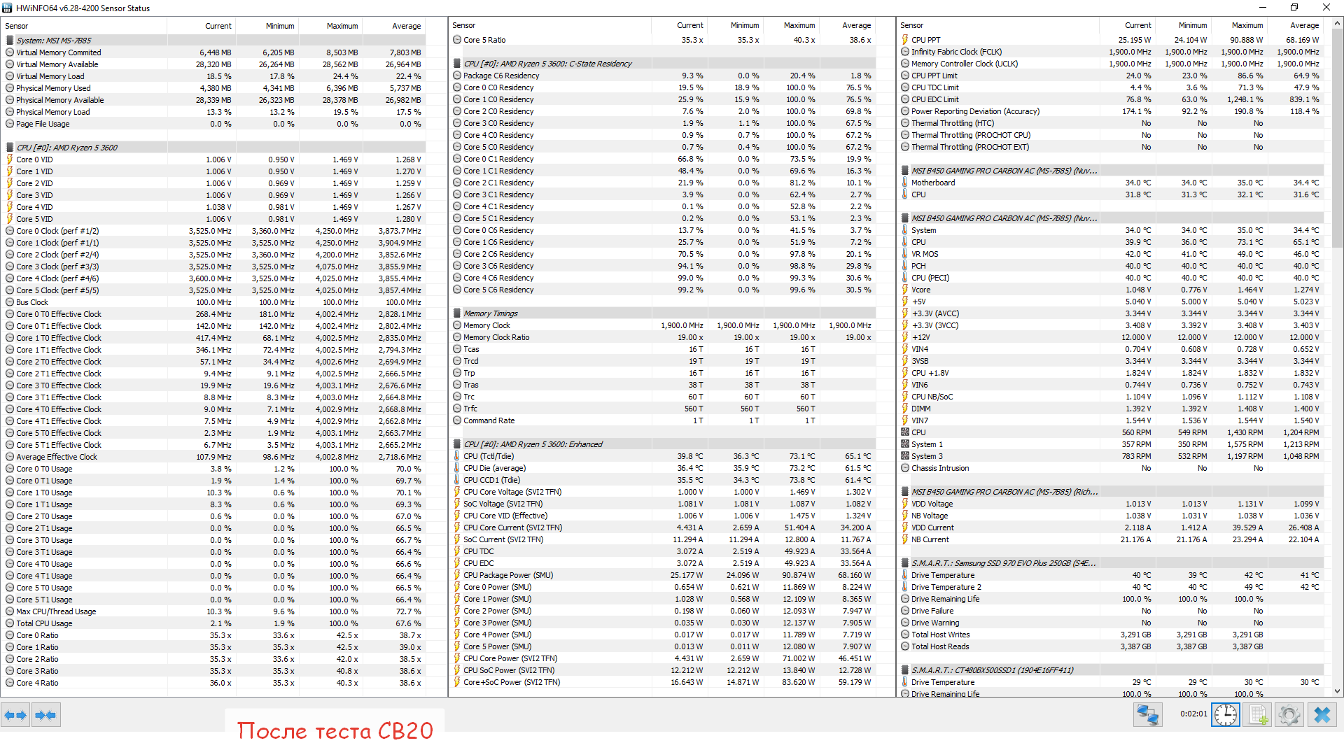Image resolution: width=1344 pixels, height=750 pixels.
Task: Click the lightning icon beside Vcore
Action: click(x=905, y=290)
